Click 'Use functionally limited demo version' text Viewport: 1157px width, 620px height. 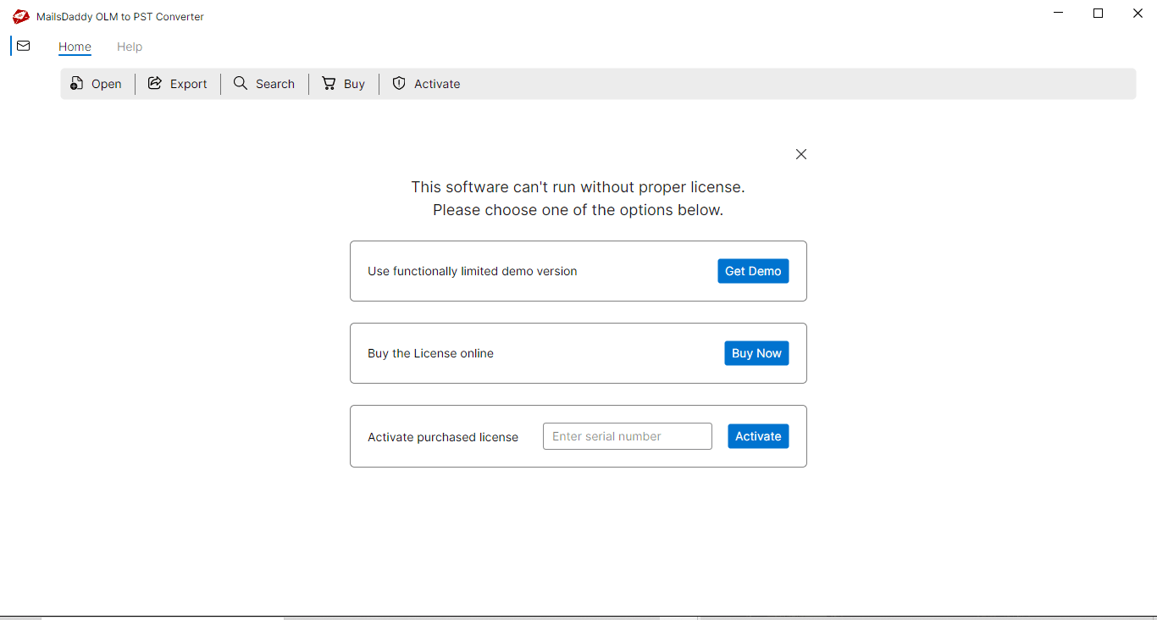[473, 271]
